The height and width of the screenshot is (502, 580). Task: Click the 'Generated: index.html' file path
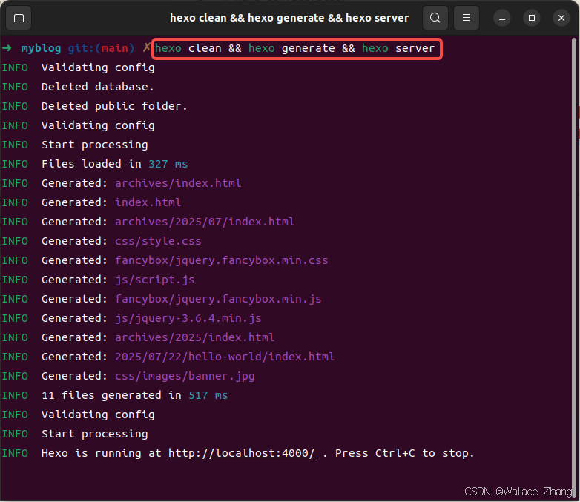pos(148,202)
